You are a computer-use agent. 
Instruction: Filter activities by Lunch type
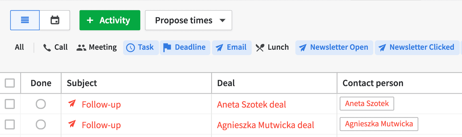pos(272,47)
